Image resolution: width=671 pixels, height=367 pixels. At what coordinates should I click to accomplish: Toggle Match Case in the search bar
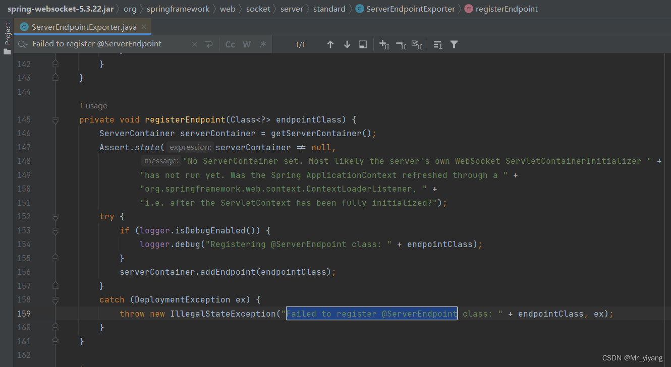tap(230, 44)
